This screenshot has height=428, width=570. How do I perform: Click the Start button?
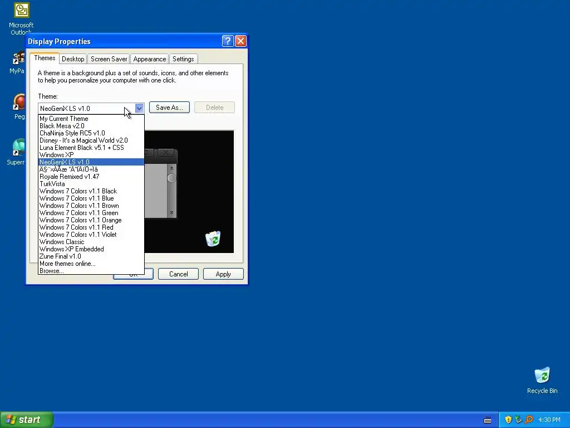(27, 420)
